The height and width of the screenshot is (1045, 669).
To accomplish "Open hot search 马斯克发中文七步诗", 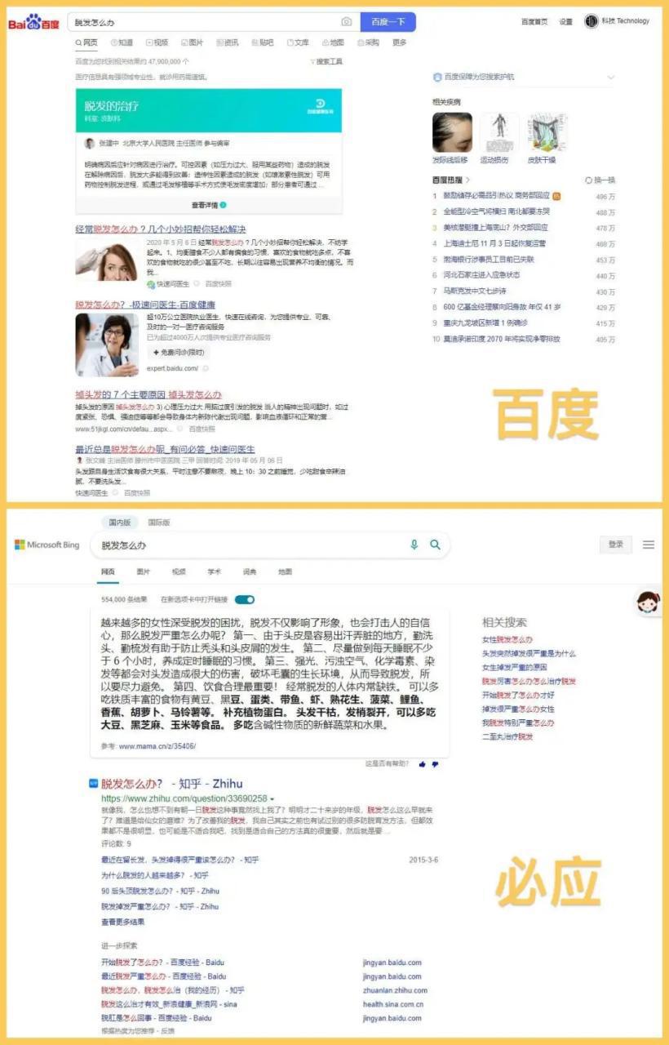I will (475, 291).
